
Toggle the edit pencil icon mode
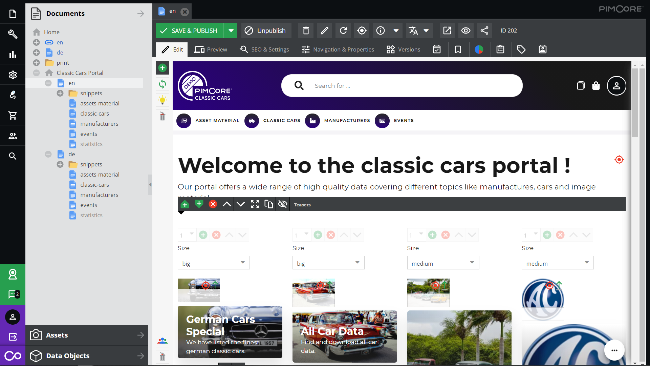point(325,30)
